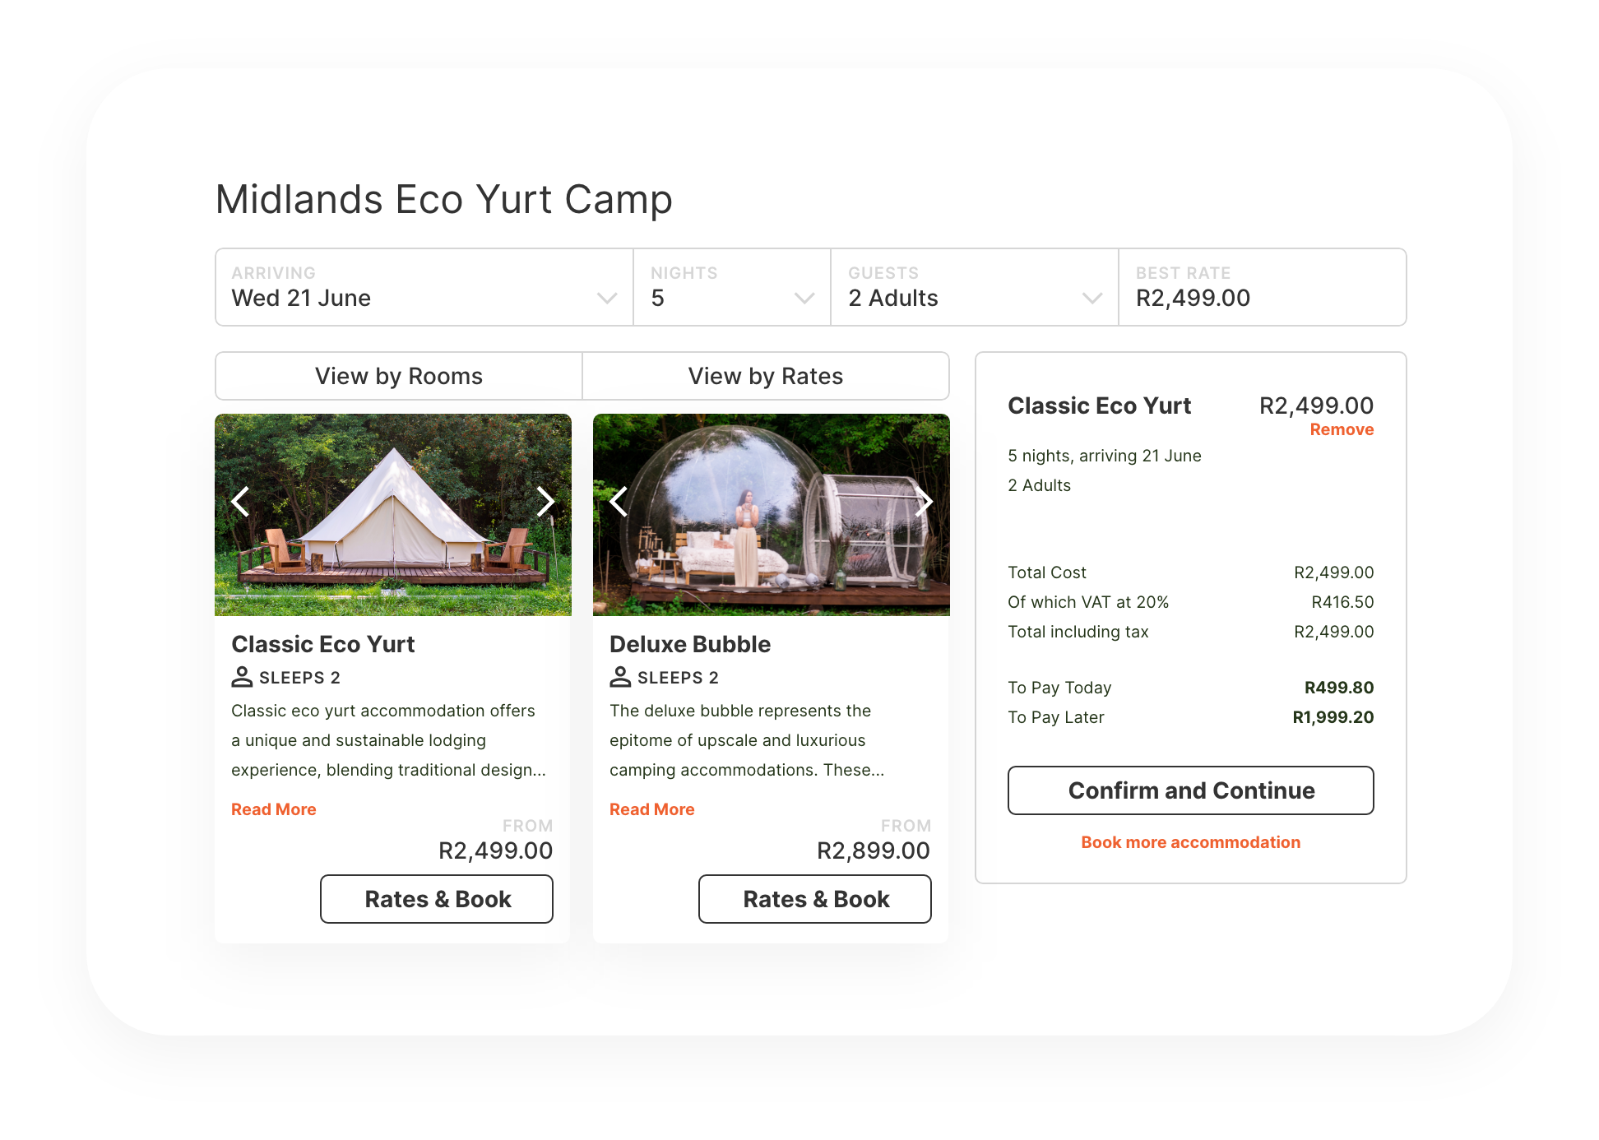Show previous photo of Classic Eco Yurt
Viewport: 1599px width, 1140px height.
coord(240,501)
